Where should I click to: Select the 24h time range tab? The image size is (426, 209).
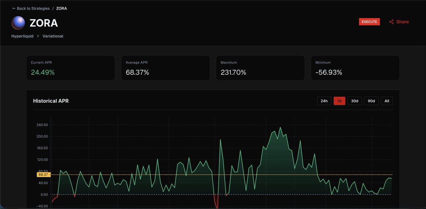tap(324, 101)
